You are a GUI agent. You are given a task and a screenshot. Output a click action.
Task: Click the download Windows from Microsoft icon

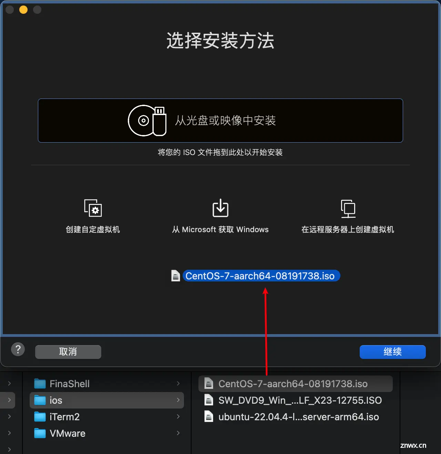coord(220,208)
